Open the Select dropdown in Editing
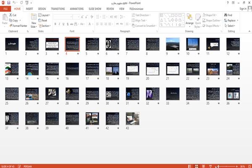The image size is (252, 168). point(230,26)
